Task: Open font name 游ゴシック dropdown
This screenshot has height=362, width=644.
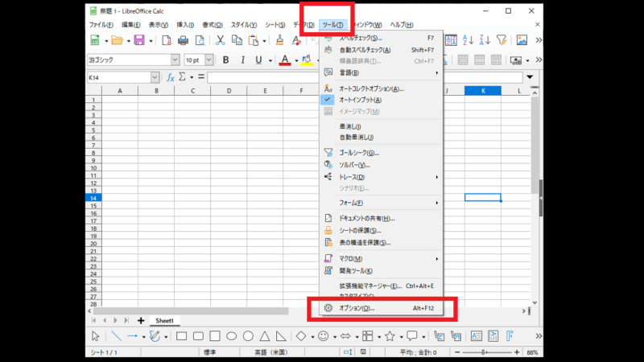Action: pyautogui.click(x=175, y=60)
